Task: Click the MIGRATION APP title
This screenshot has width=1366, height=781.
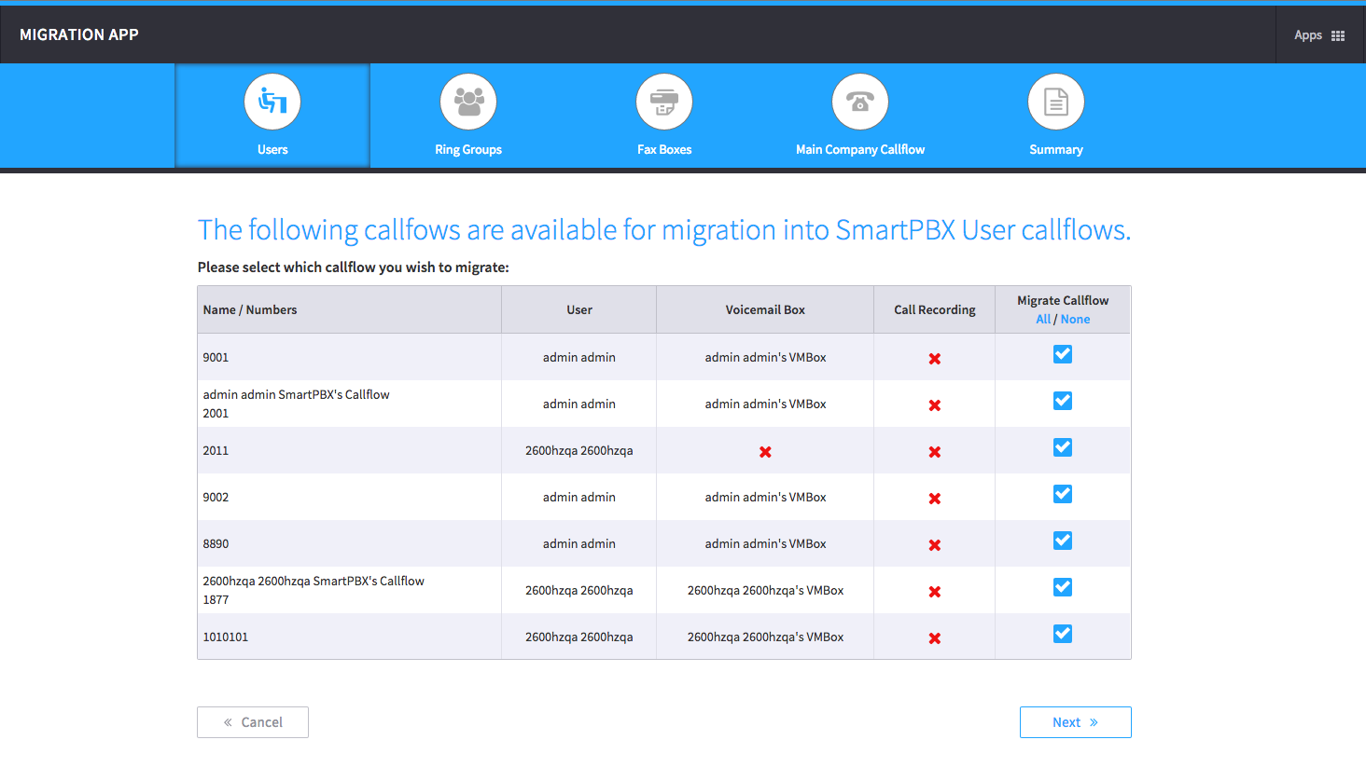Action: [79, 34]
